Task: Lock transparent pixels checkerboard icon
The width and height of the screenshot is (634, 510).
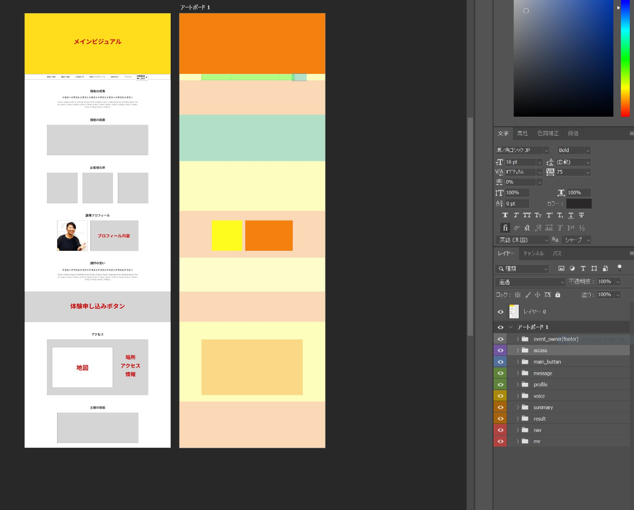Action: pos(518,295)
